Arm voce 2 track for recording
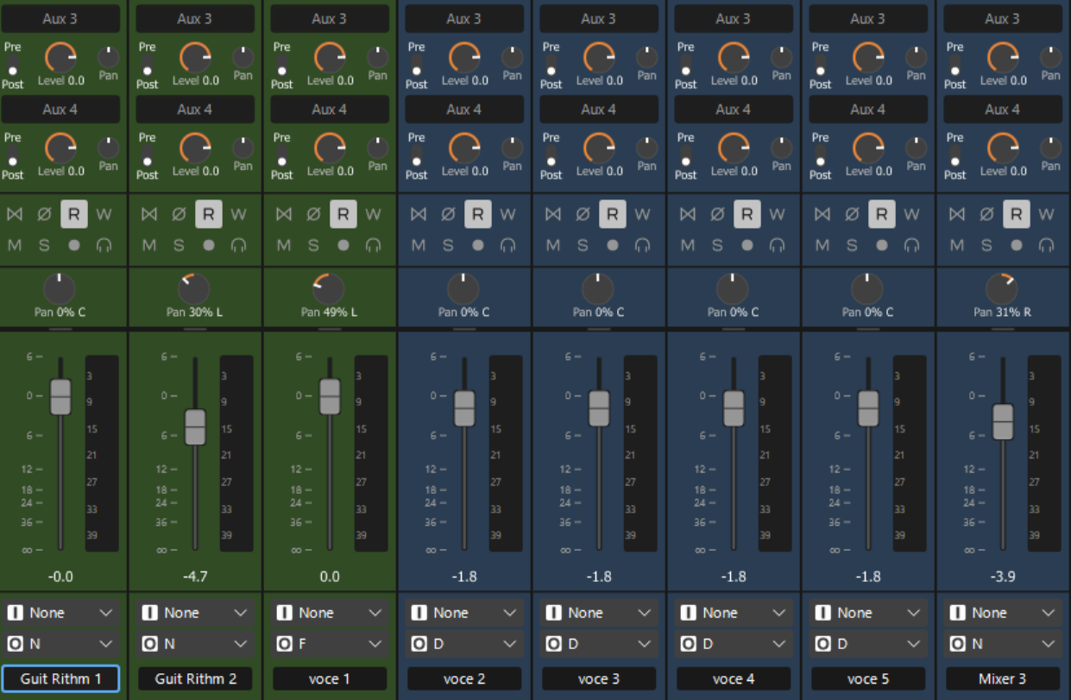Viewport: 1071px width, 700px height. 478,245
